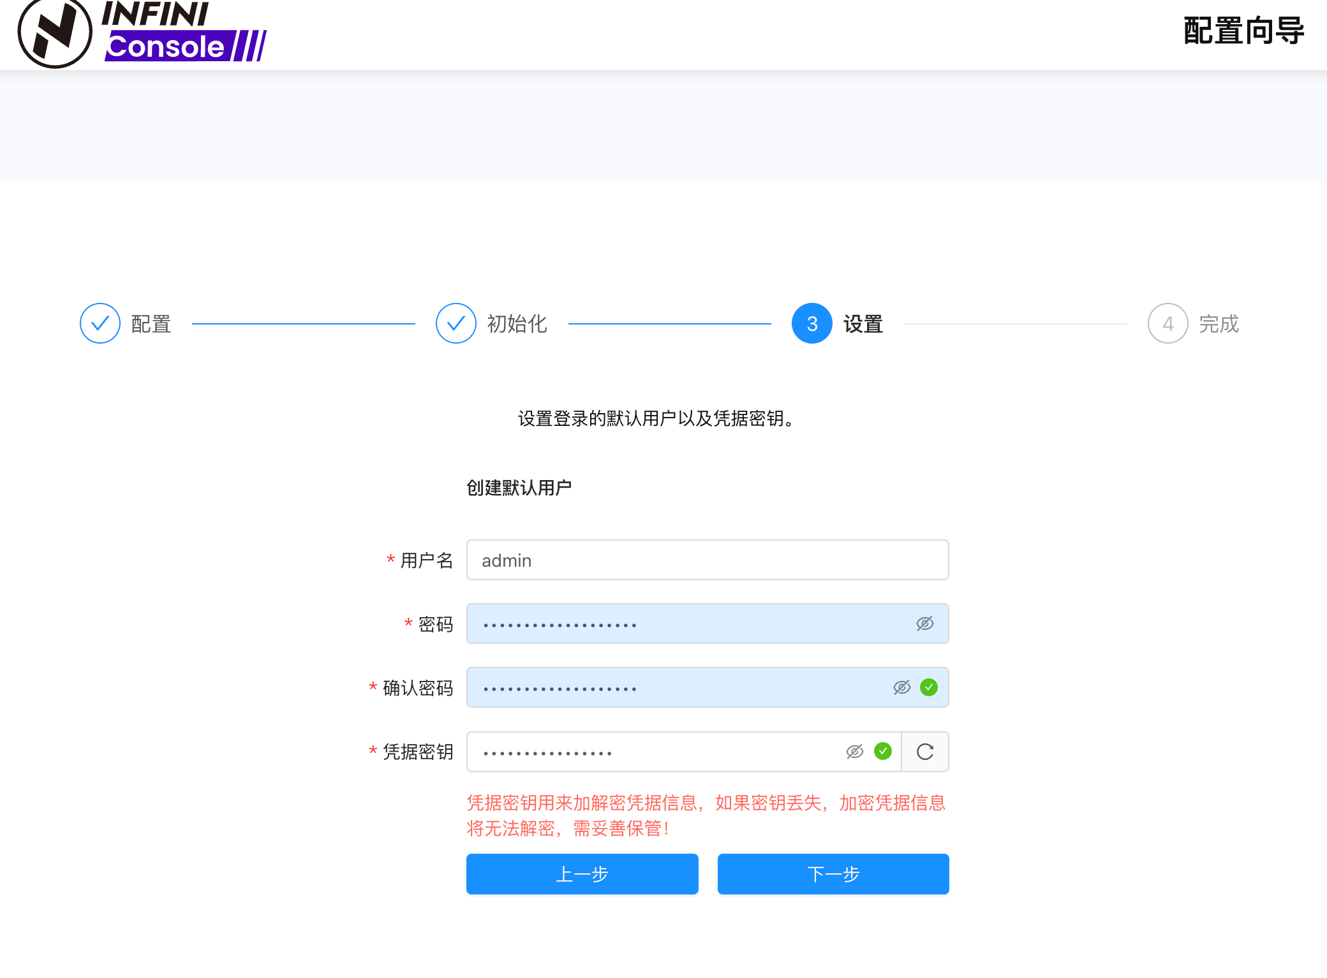This screenshot has width=1327, height=978.
Task: Click inside the 凭据密钥 input field
Action: pyautogui.click(x=657, y=752)
